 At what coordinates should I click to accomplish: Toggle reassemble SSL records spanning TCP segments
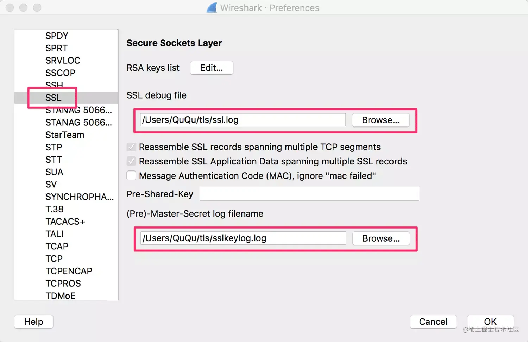[131, 147]
